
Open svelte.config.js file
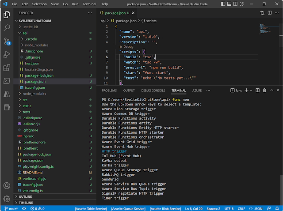[34, 179]
